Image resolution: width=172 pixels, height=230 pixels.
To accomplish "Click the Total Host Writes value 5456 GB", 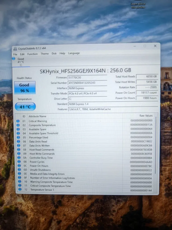I will [147, 82].
